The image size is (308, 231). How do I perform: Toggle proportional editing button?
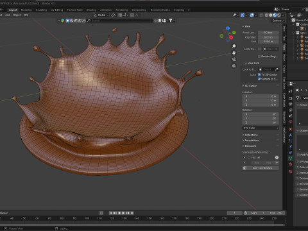coord(132,15)
